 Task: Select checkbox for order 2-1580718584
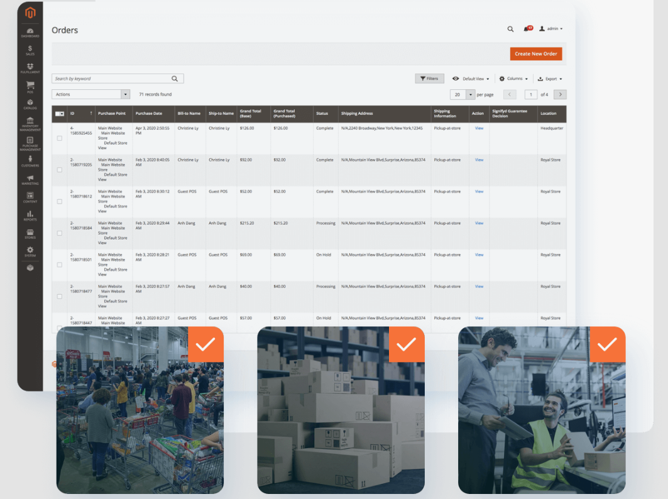coord(60,233)
